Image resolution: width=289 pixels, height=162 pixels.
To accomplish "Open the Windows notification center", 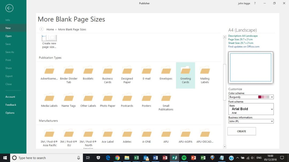I will click(x=282, y=158).
